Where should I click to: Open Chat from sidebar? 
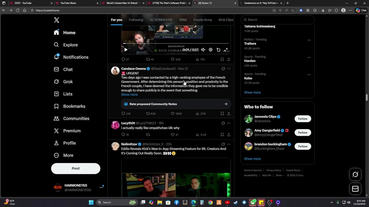tap(63, 70)
